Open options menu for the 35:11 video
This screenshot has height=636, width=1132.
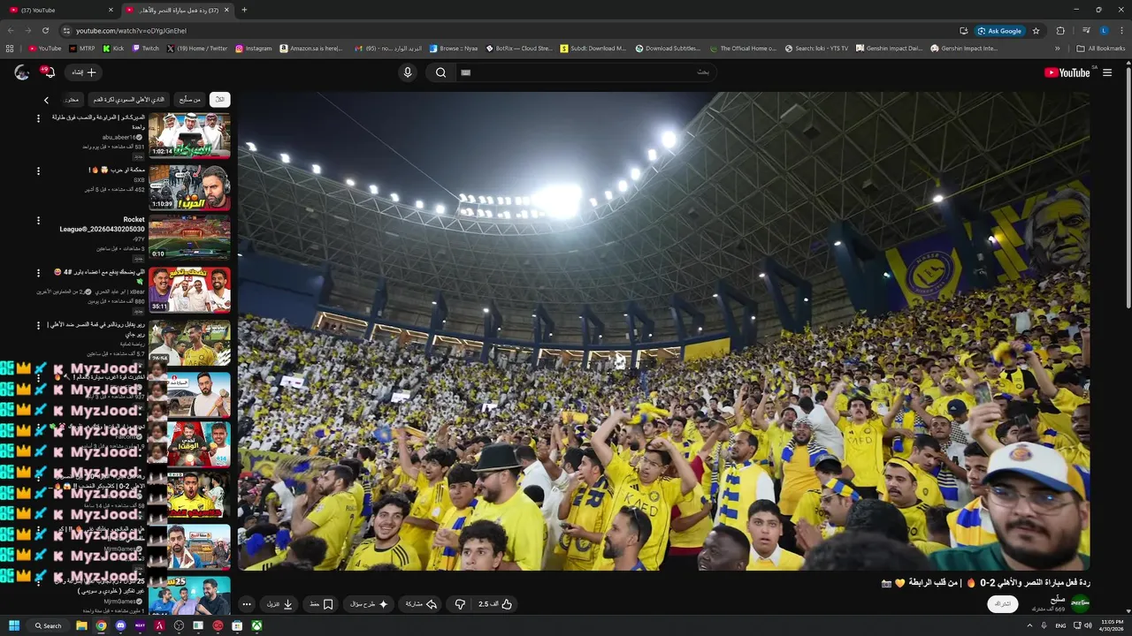tap(38, 273)
